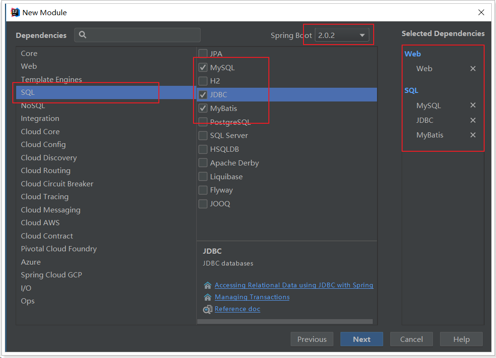Click the horizontal scrollbar under description
Viewport: 496px width, 358px height.
(285, 322)
